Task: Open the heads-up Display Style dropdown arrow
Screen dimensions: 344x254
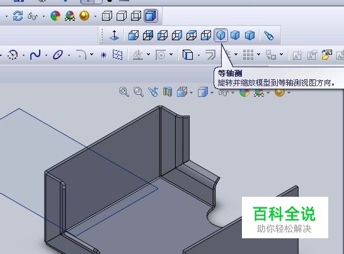Action: (x=212, y=93)
